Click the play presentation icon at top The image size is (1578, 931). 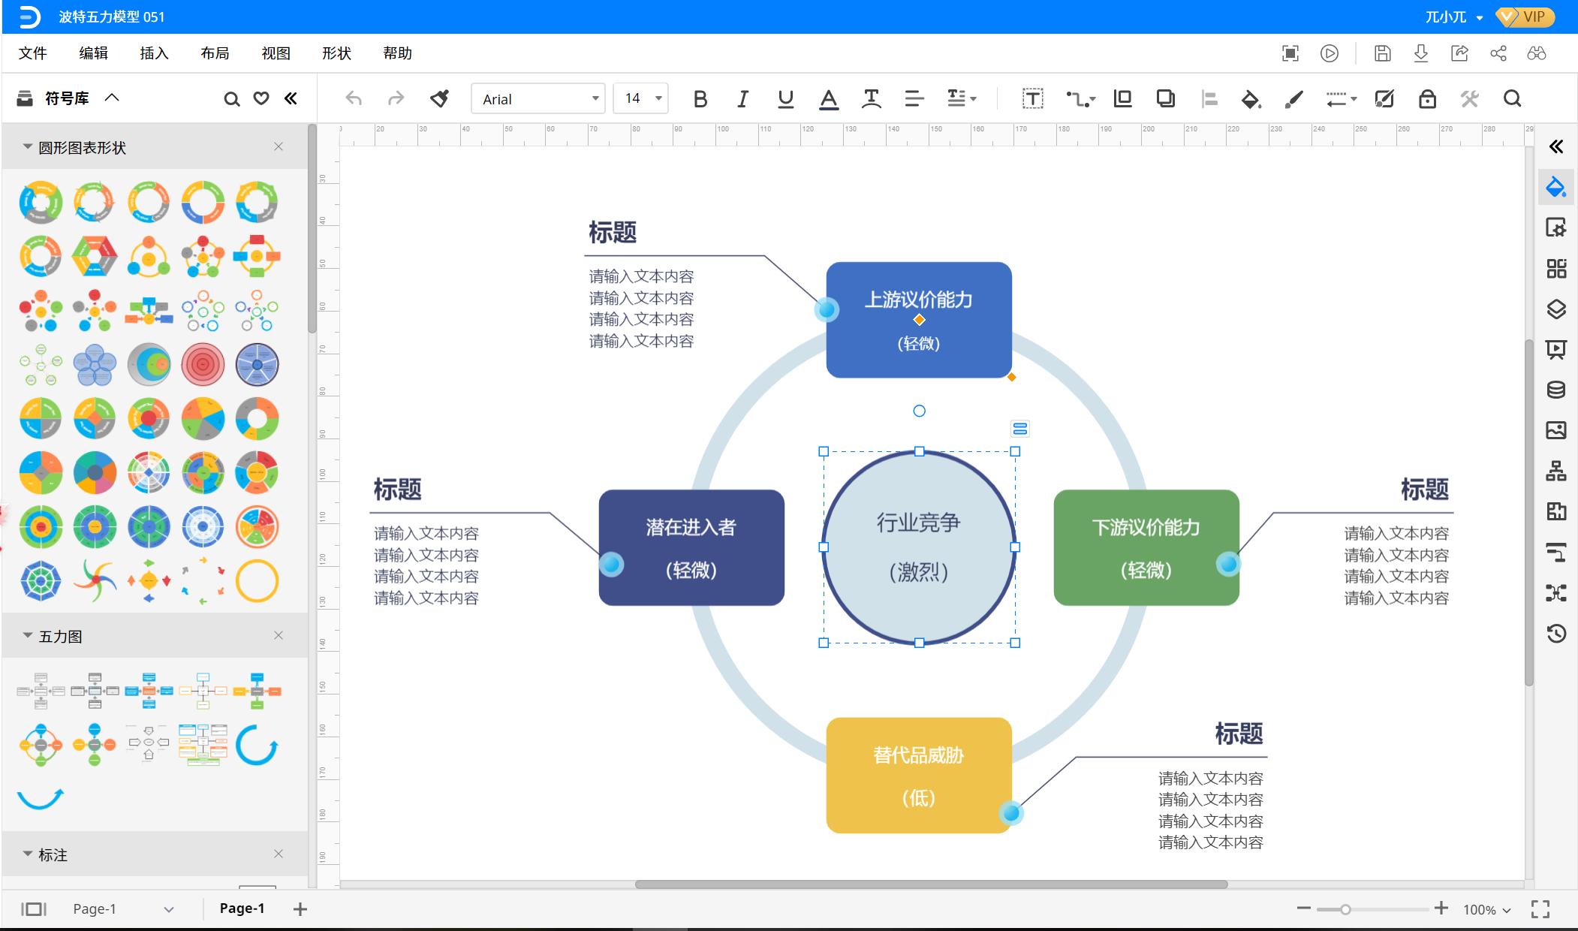pos(1329,53)
